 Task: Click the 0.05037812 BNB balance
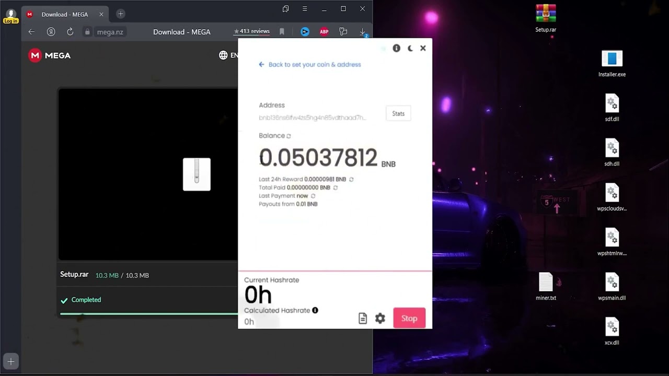(x=327, y=158)
